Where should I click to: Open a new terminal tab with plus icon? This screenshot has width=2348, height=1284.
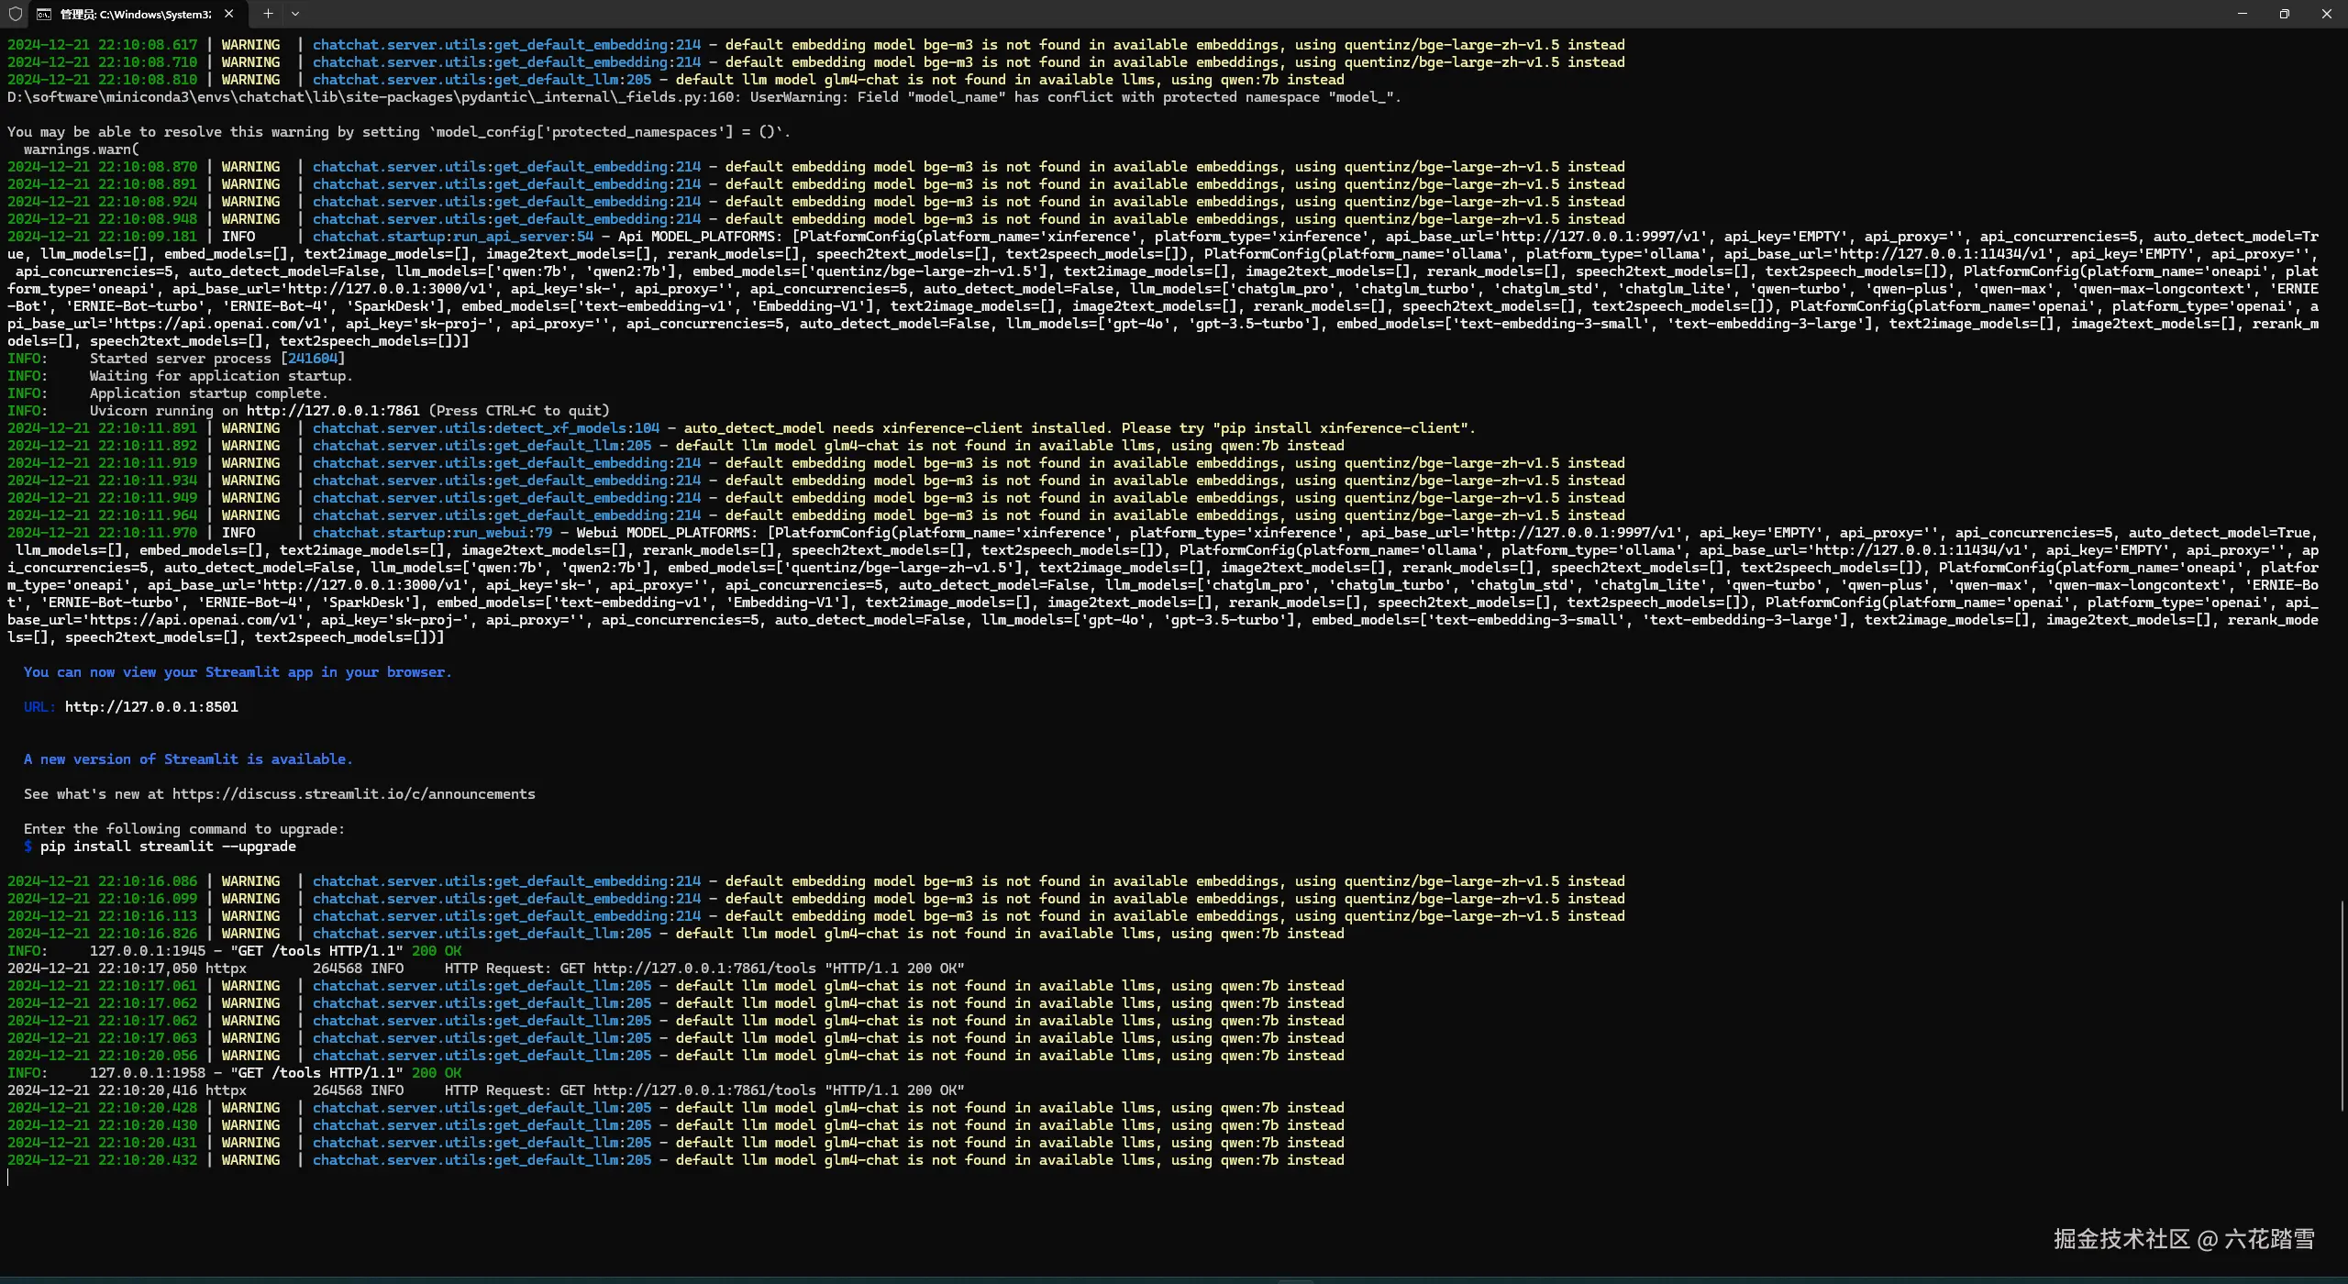tap(268, 14)
